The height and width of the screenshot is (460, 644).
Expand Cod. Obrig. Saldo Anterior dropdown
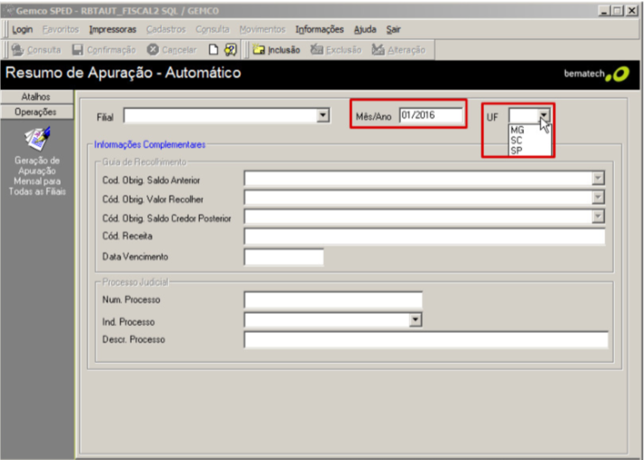[x=598, y=178]
